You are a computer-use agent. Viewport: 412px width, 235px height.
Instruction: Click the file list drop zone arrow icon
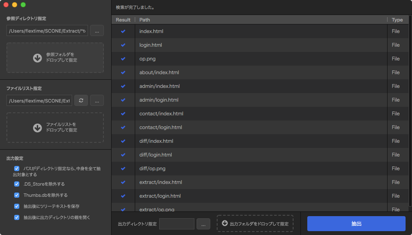point(37,127)
